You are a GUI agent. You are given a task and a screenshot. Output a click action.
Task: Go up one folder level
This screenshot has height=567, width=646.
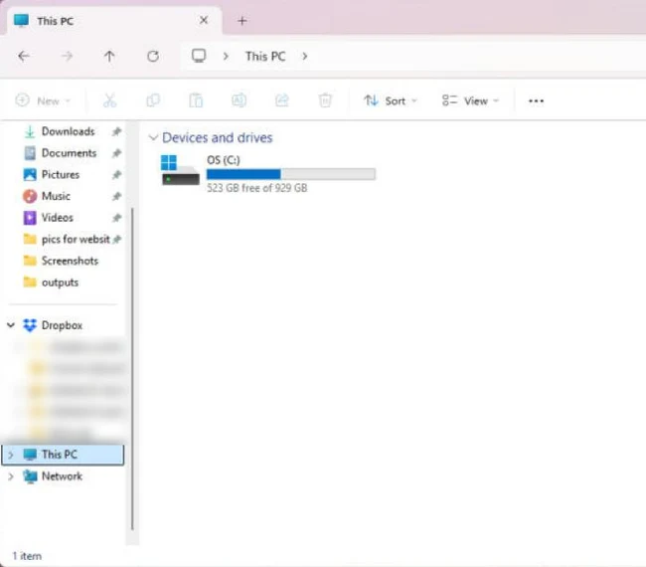pos(109,56)
